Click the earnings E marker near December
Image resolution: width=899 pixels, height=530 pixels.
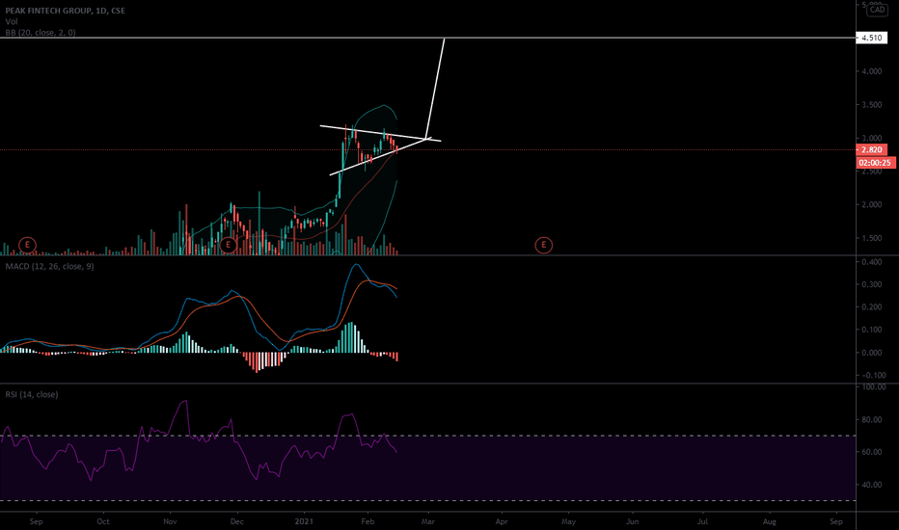point(229,245)
